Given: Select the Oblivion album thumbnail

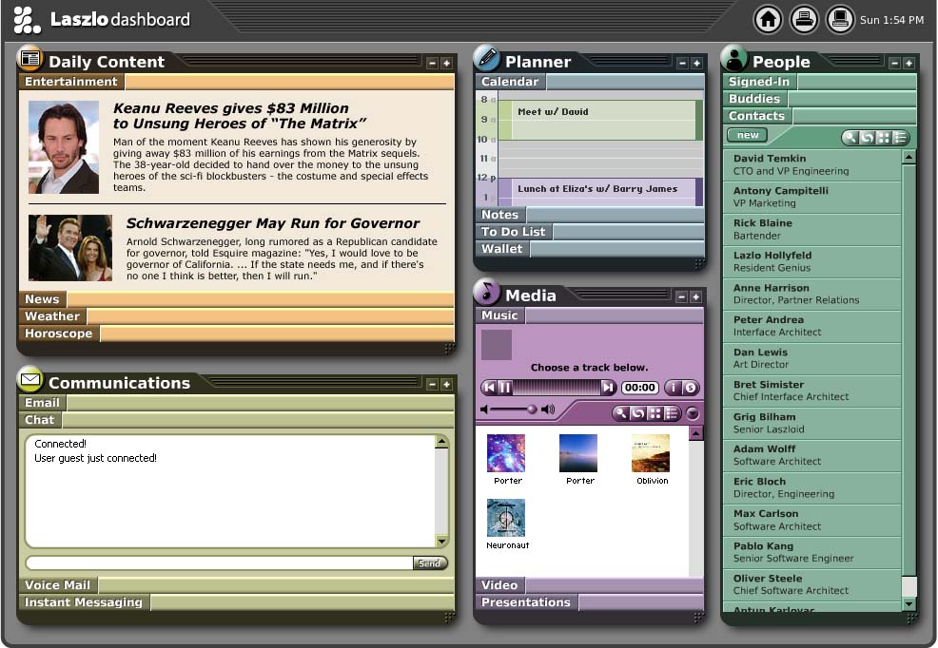Looking at the screenshot, I should click(x=651, y=453).
